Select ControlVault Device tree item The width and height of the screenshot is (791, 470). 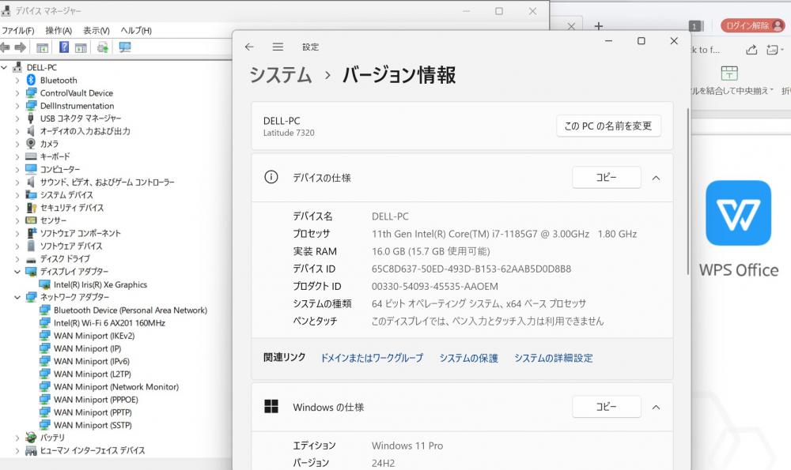77,93
